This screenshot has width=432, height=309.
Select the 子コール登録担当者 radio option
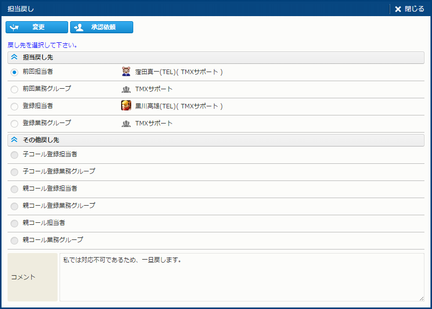[x=14, y=155]
